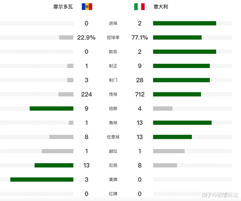The image size is (241, 201).
Task: Click the 任意球 stat label
Action: pos(113,137)
